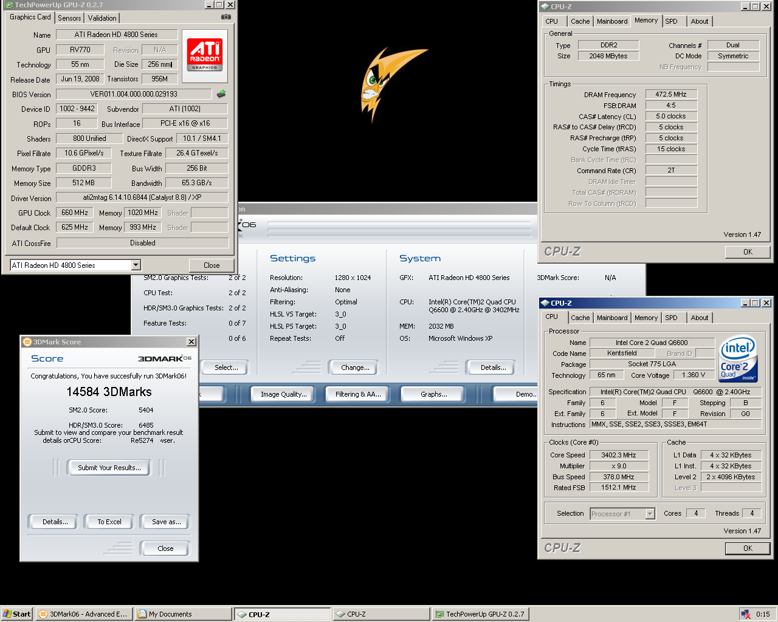Export score with To Excel button
The image size is (778, 622).
[x=109, y=522]
